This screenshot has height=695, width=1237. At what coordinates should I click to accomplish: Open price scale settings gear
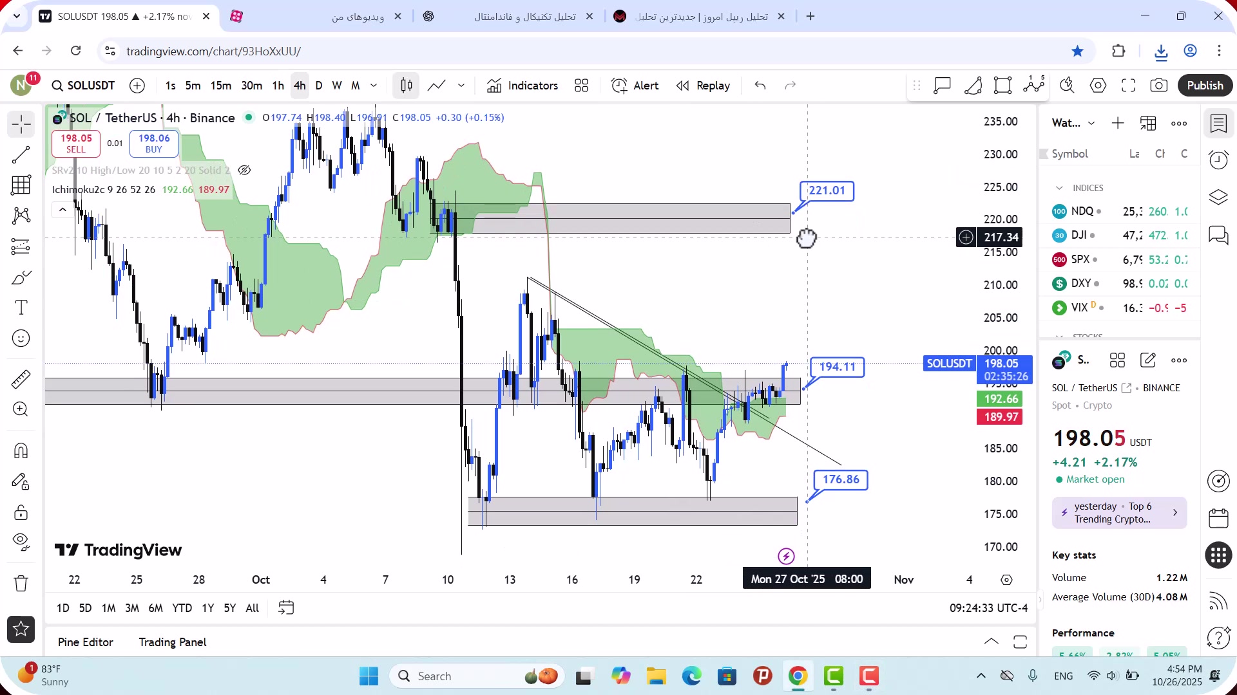[x=1006, y=580]
